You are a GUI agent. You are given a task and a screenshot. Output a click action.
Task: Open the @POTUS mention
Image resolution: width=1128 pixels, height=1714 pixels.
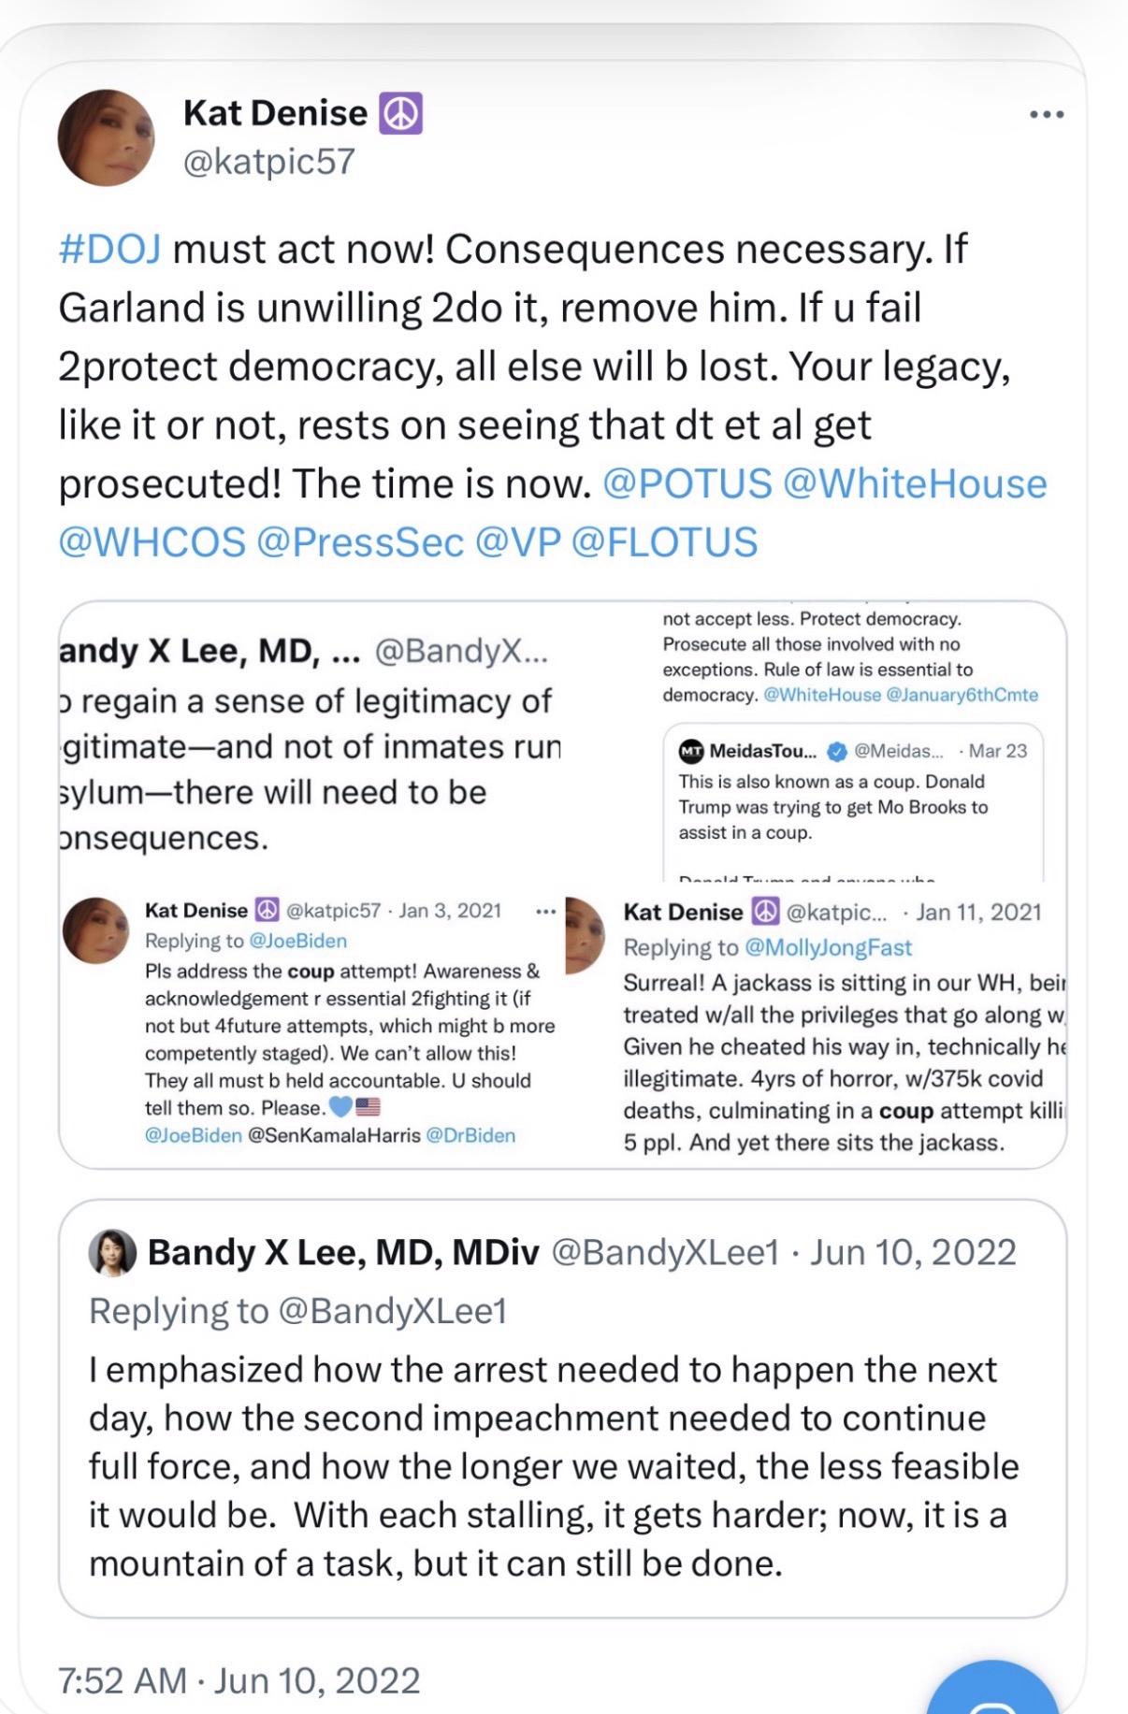[687, 484]
